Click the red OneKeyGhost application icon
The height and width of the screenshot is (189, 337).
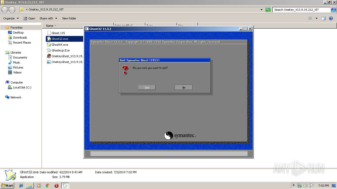(x=49, y=56)
